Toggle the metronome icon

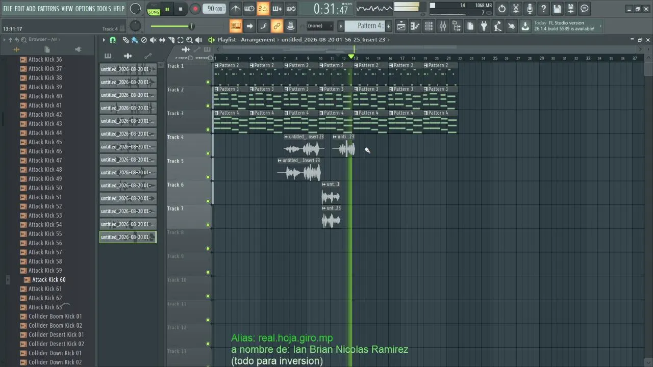point(236,9)
